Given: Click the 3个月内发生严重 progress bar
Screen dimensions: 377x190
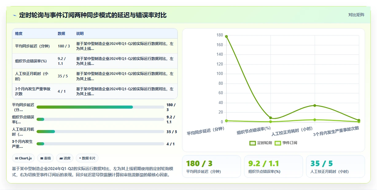Looking at the screenshot, I should tap(100, 144).
